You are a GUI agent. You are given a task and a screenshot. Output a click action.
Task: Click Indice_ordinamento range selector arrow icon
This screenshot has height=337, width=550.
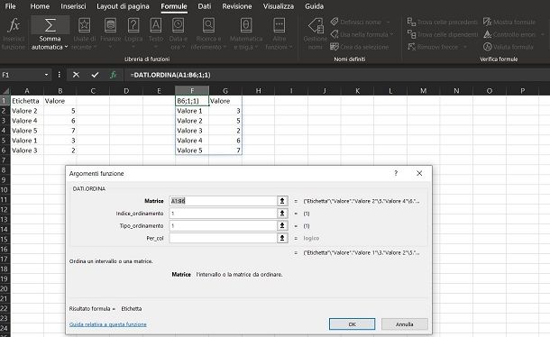tap(282, 214)
